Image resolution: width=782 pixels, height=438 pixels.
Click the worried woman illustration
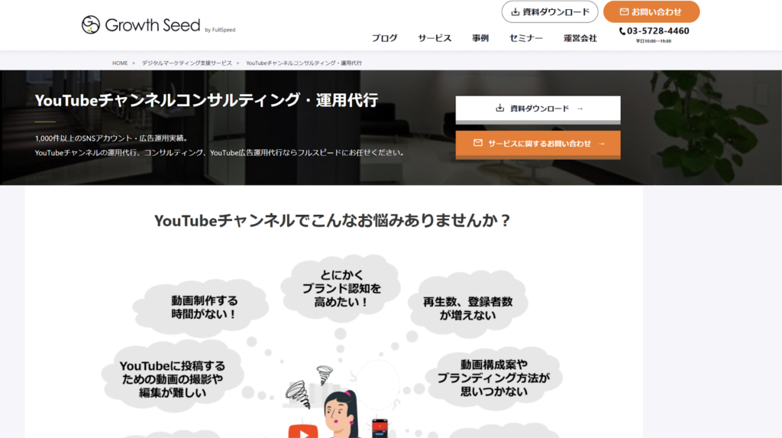coord(340,414)
